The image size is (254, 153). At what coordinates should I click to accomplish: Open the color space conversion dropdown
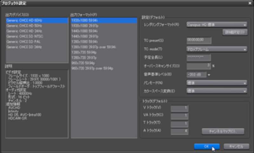click(x=217, y=91)
